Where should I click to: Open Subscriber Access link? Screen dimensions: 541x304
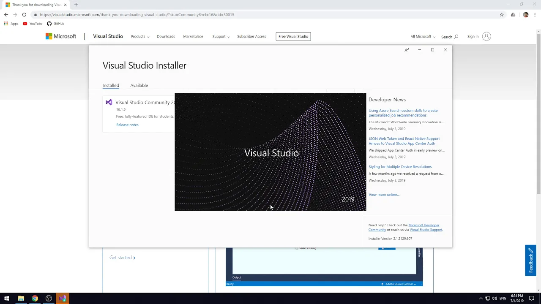[x=251, y=36]
